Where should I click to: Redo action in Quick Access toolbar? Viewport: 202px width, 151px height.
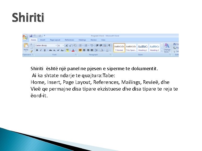(40, 36)
